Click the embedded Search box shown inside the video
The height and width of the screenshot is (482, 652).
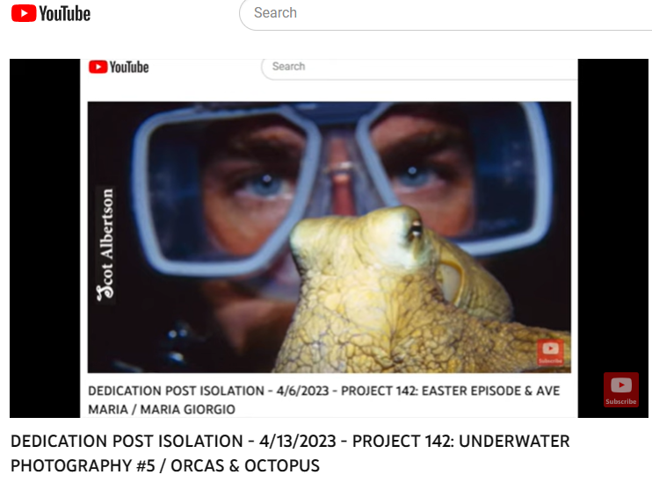coord(419,68)
